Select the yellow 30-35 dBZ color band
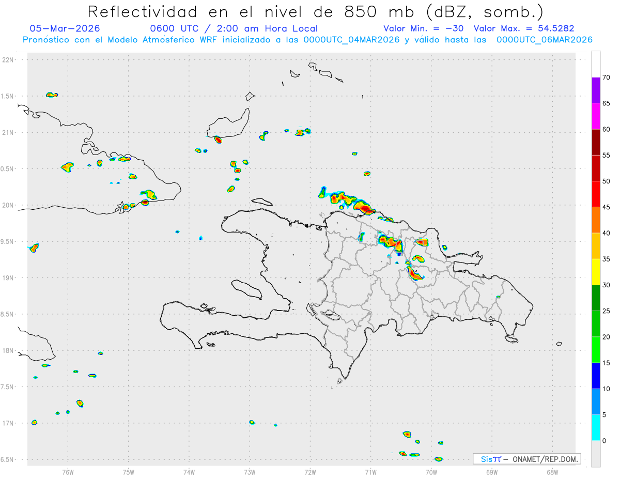This screenshot has height=479, width=620. tap(596, 272)
